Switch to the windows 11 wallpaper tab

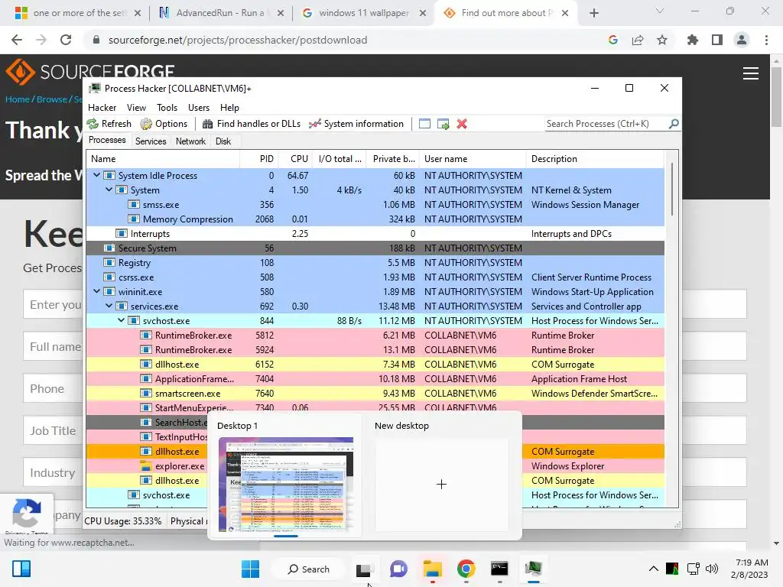point(365,13)
